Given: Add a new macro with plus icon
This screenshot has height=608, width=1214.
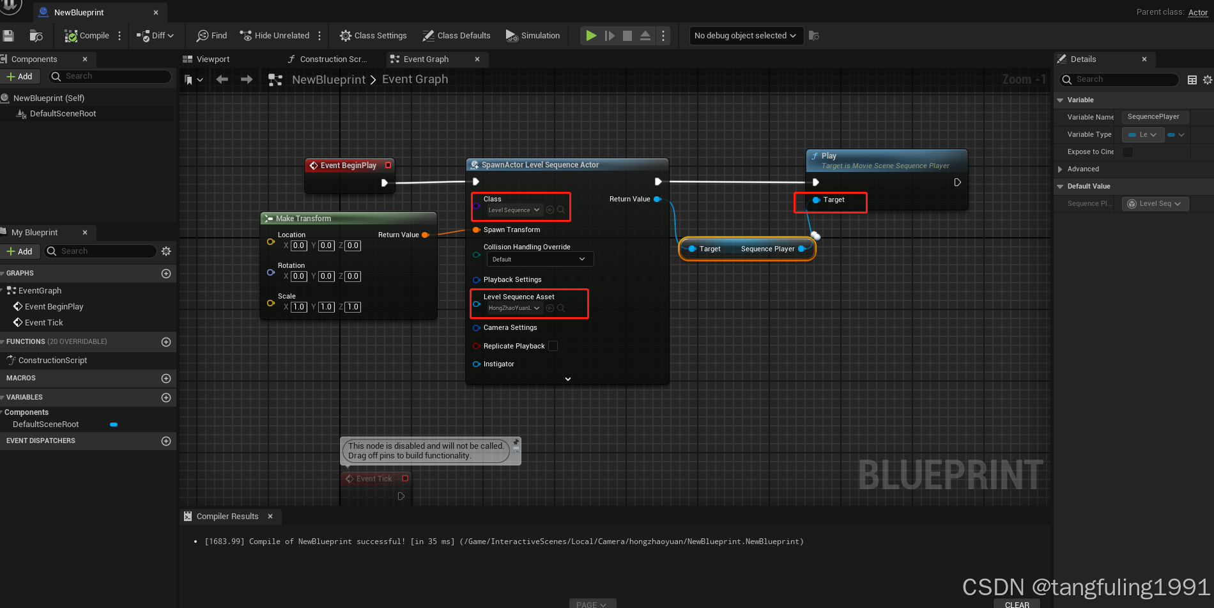Looking at the screenshot, I should 166,378.
